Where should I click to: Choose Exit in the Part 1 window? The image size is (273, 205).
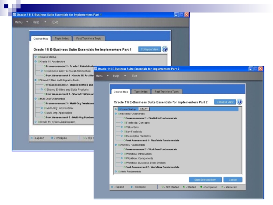pos(55,22)
